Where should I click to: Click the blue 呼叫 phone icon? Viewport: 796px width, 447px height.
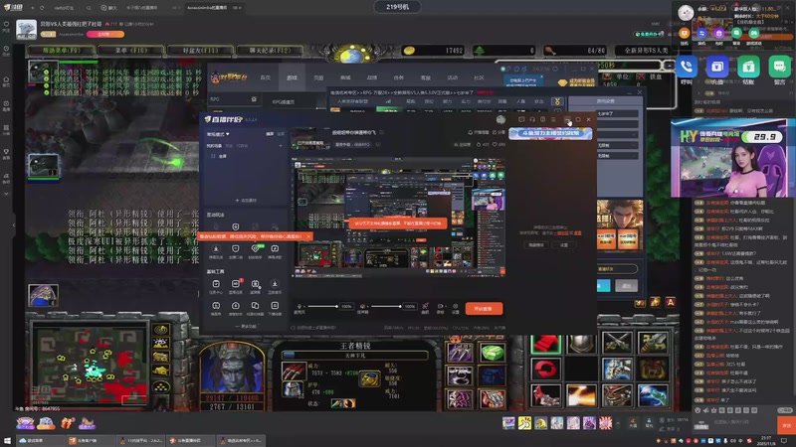(687, 67)
